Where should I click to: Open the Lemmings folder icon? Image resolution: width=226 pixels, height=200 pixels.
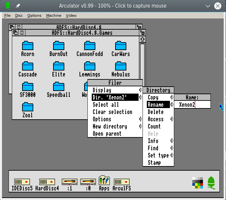pyautogui.click(x=89, y=66)
